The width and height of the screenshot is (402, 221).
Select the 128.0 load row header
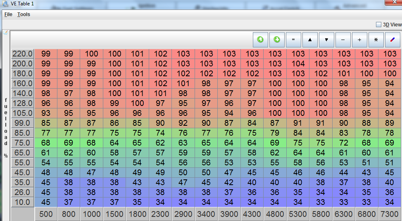click(x=23, y=103)
